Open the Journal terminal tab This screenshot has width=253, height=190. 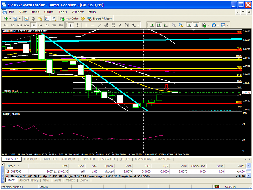pyautogui.click(x=84, y=180)
